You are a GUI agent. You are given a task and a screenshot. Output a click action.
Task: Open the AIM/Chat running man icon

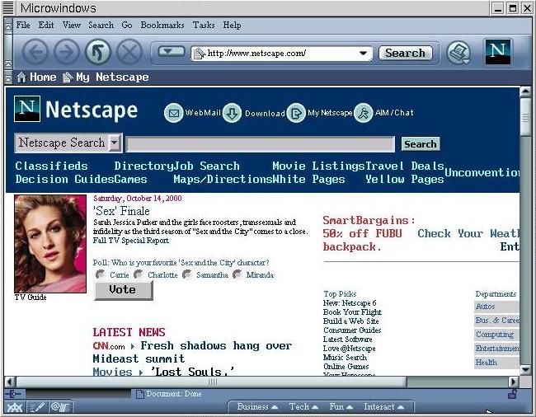[x=363, y=113]
